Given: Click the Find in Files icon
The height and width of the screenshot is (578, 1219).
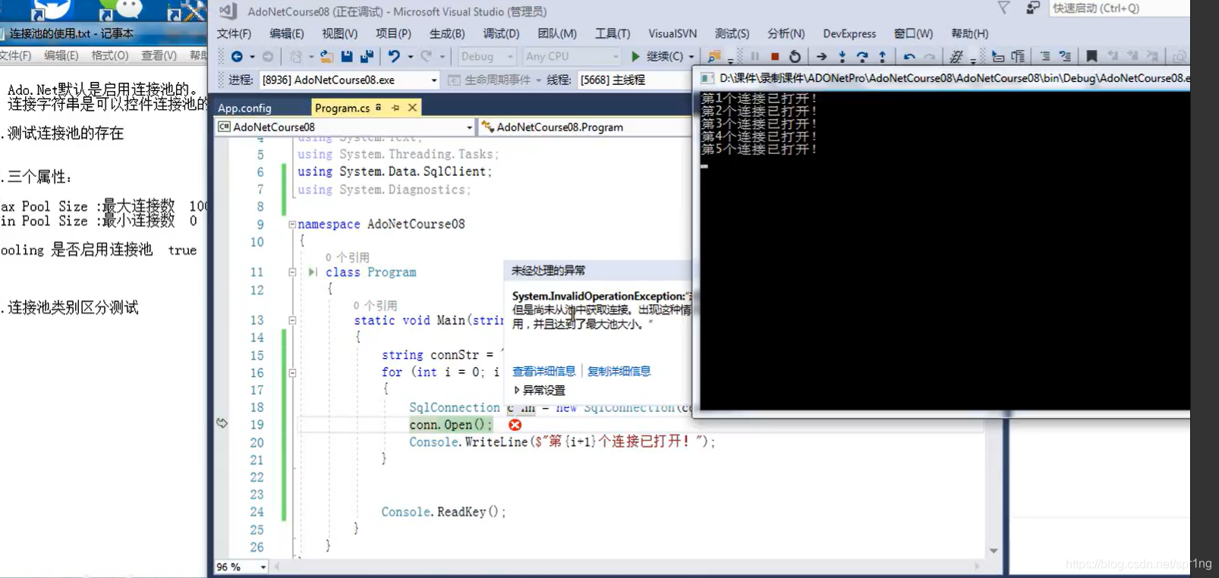Looking at the screenshot, I should click(x=713, y=56).
